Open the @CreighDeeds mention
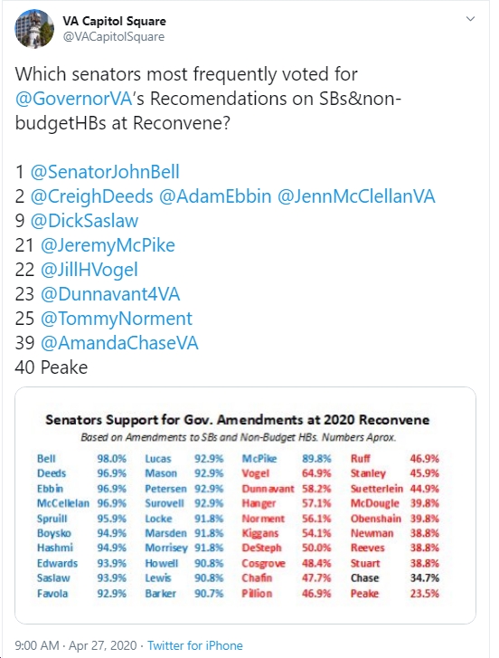The width and height of the screenshot is (499, 658). (92, 196)
